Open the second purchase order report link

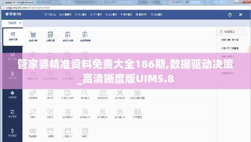click(230, 48)
